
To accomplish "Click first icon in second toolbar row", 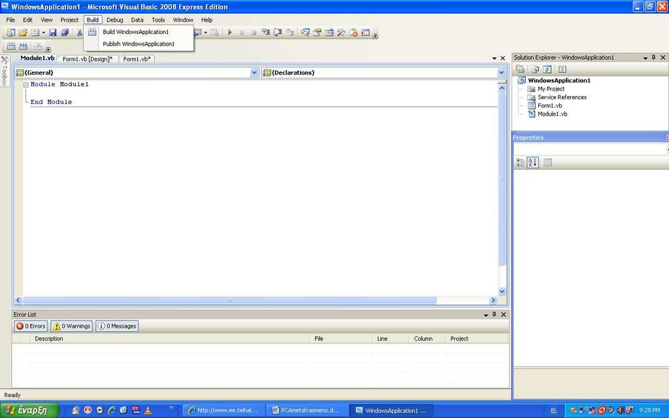I will tap(11, 46).
